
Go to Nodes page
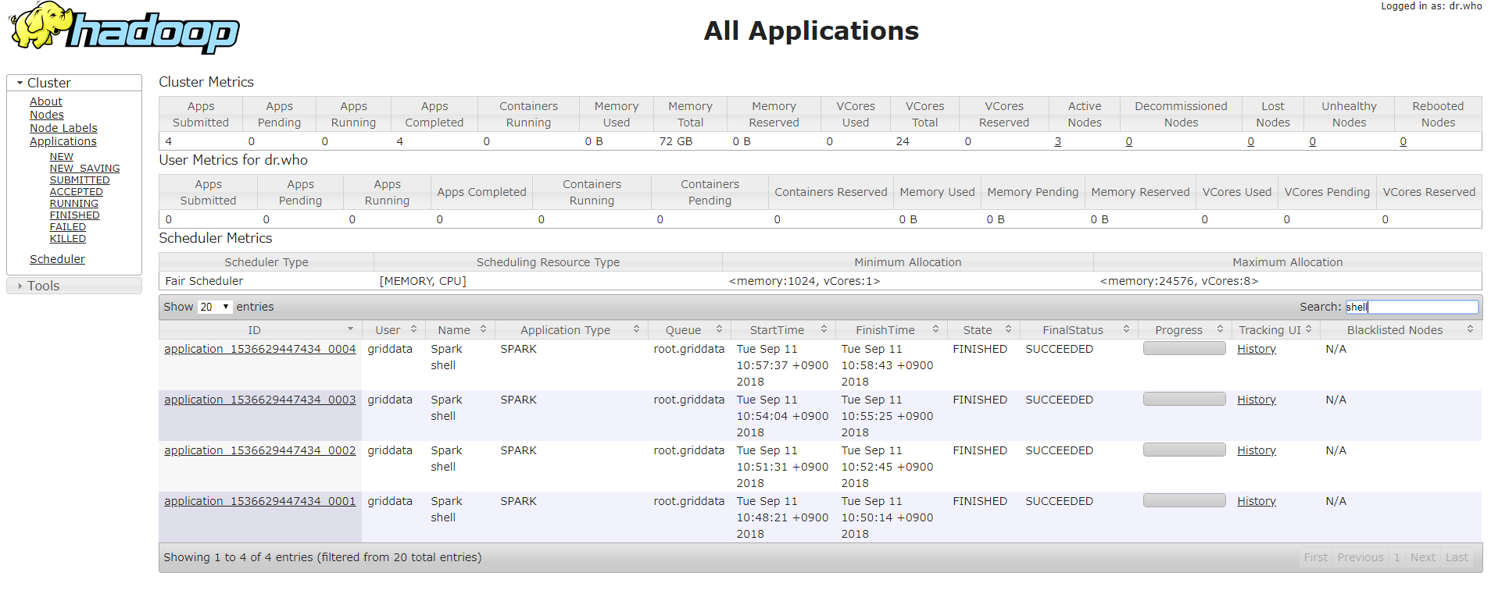click(47, 115)
